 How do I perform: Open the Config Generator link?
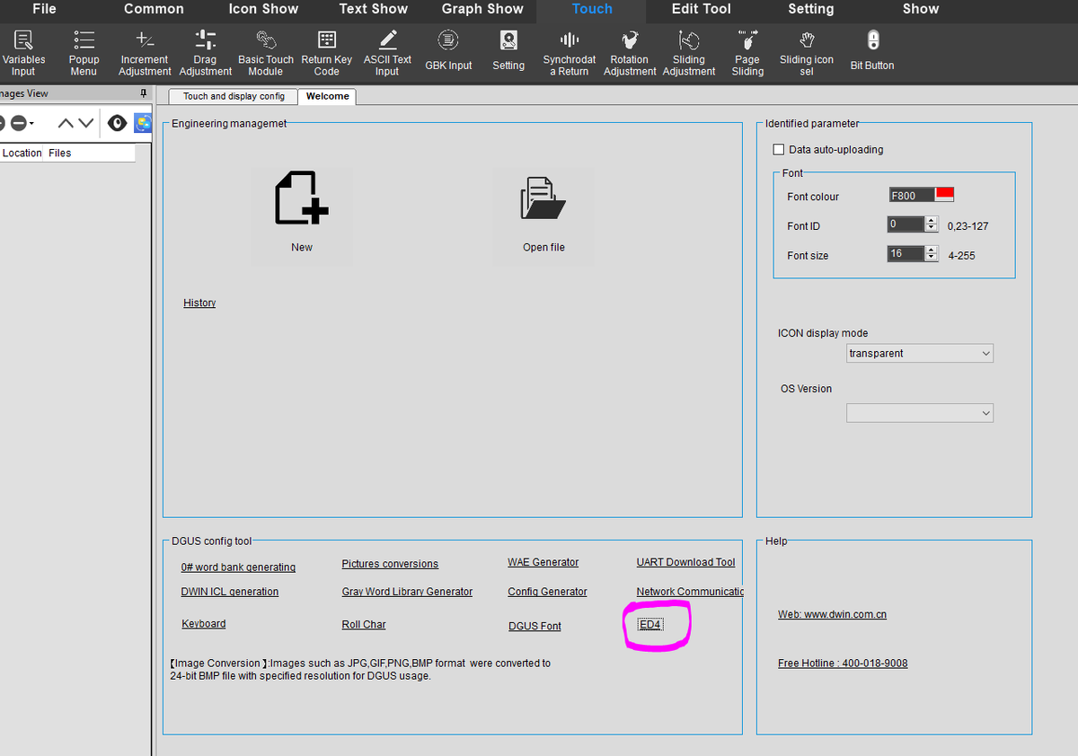[x=547, y=592]
